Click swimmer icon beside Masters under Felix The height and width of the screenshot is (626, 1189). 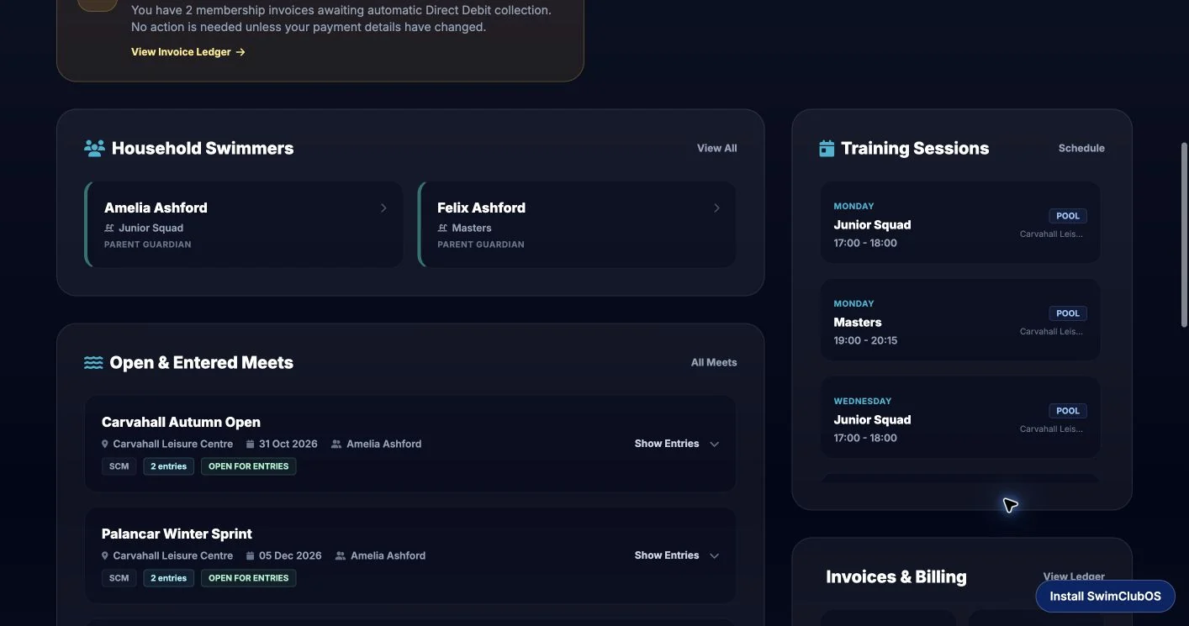click(442, 228)
